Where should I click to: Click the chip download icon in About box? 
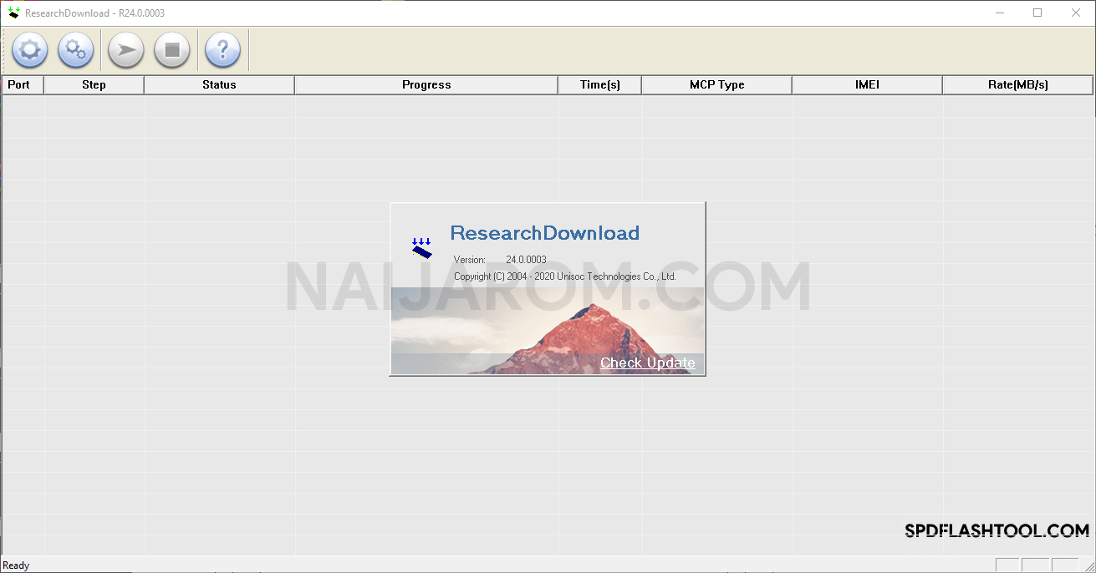tap(422, 248)
